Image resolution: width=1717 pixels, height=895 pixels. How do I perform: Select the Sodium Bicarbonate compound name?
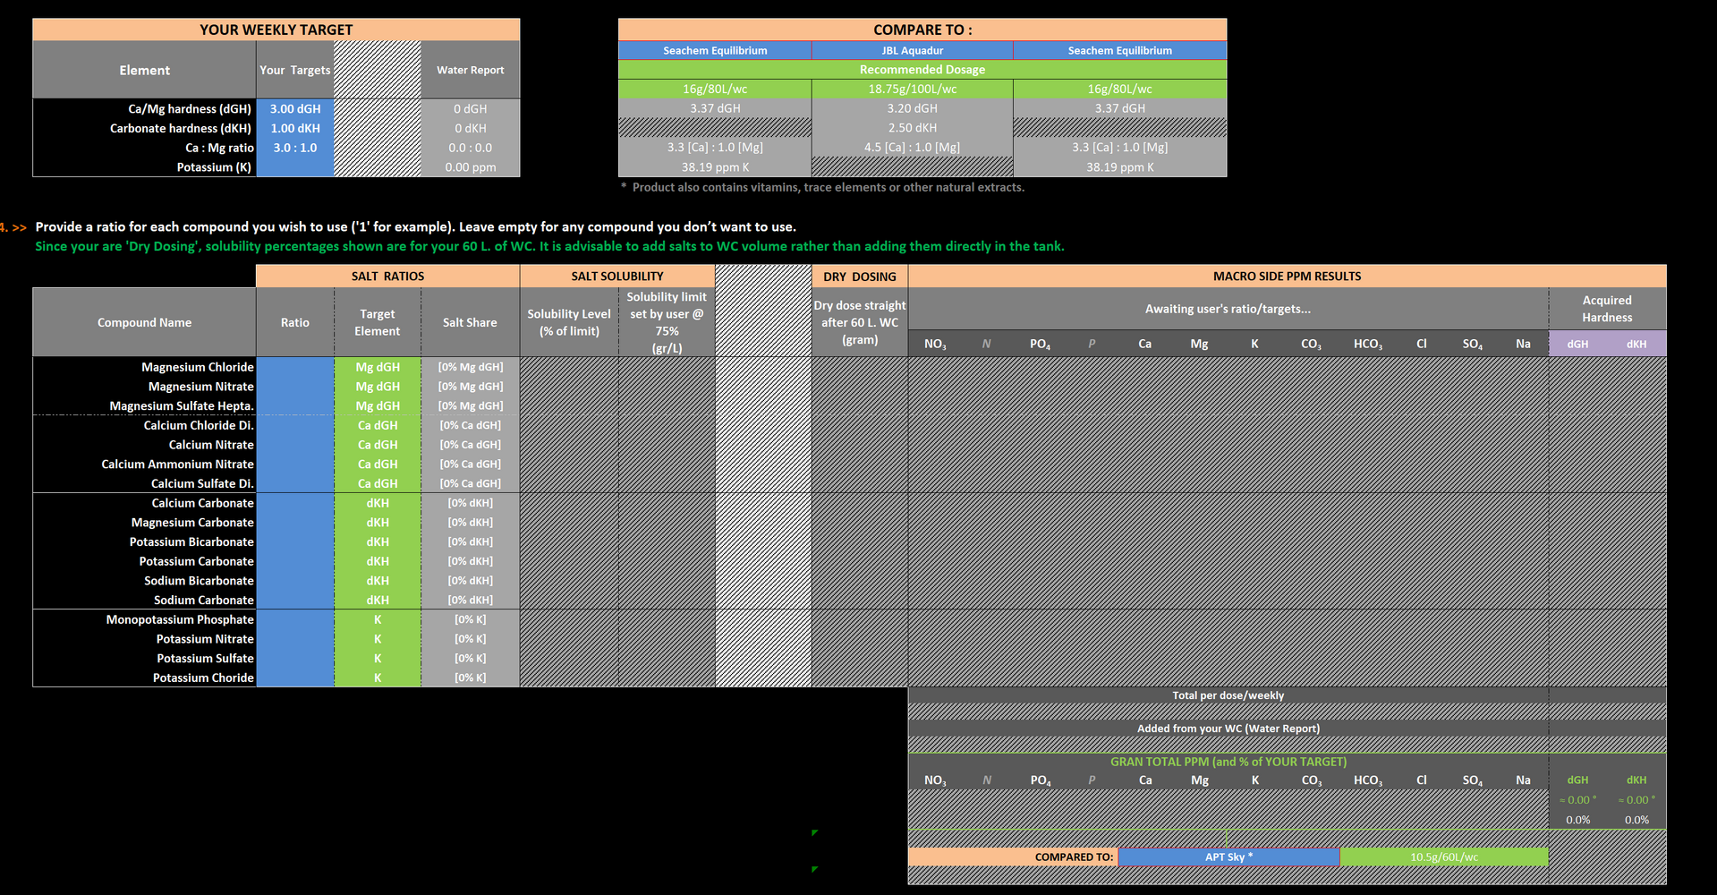[199, 580]
